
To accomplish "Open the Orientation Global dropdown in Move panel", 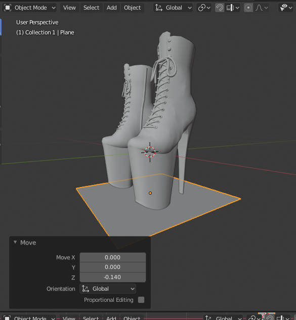I will pos(108,289).
